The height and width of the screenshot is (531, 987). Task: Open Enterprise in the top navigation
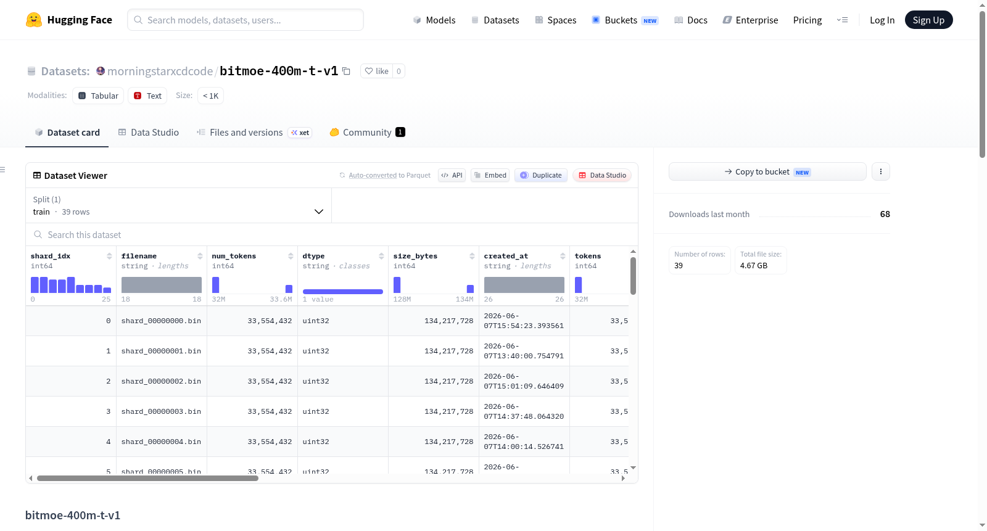pyautogui.click(x=750, y=20)
